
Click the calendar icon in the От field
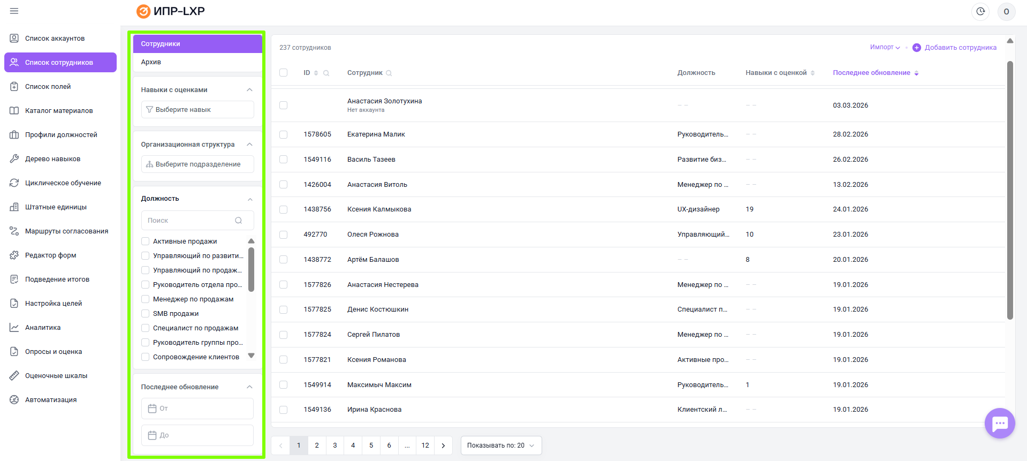152,409
